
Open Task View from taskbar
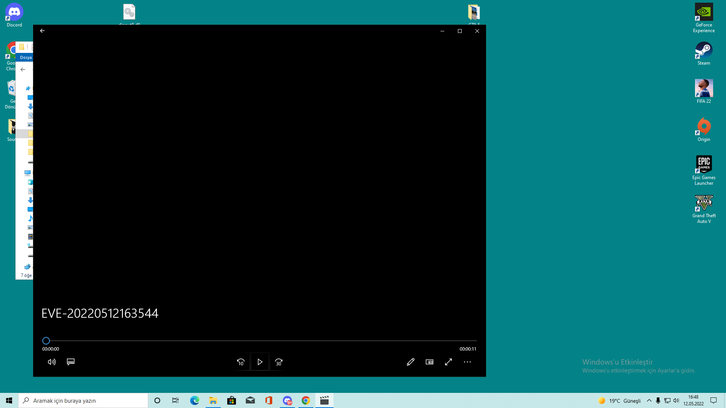(175, 400)
